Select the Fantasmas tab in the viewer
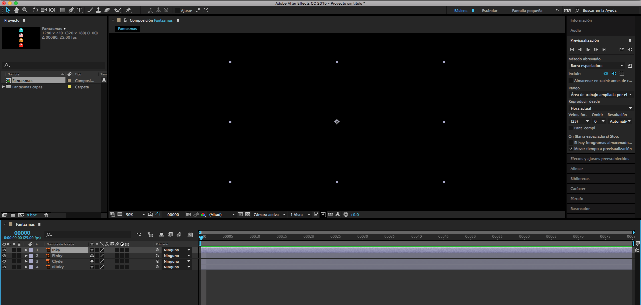Screen dimensions: 641x305 coord(127,29)
